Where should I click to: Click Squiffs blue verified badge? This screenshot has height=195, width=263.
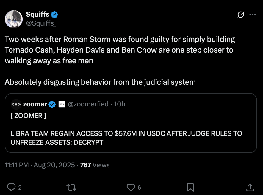[x=54, y=14]
